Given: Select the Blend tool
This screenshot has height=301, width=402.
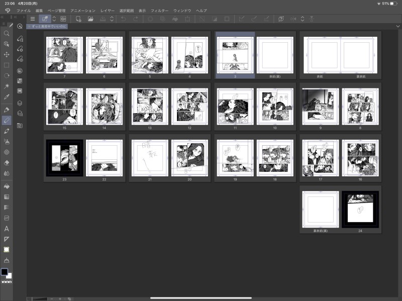Looking at the screenshot, I should click(7, 173).
